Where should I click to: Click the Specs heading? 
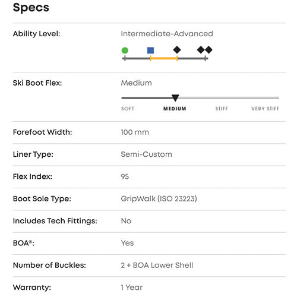(x=31, y=8)
